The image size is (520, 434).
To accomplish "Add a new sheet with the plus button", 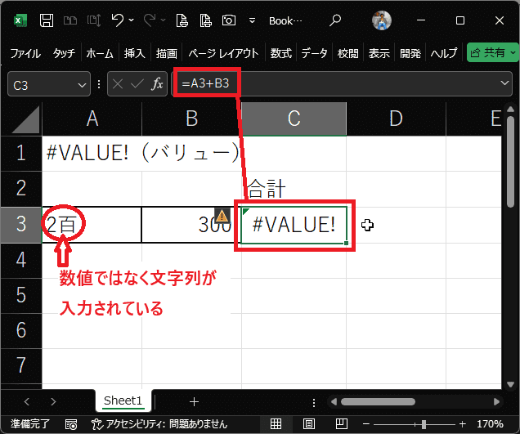I will click(x=194, y=401).
